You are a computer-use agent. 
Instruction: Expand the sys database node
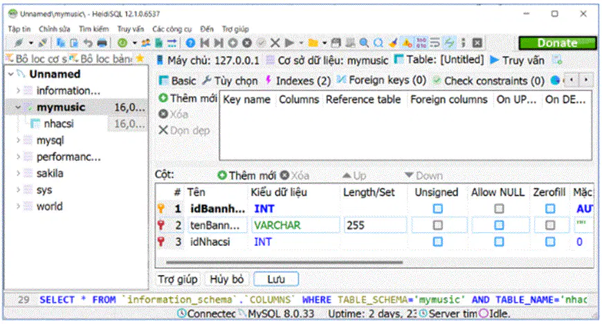(x=18, y=190)
